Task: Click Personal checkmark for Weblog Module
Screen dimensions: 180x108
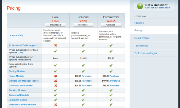Action: [83, 71]
